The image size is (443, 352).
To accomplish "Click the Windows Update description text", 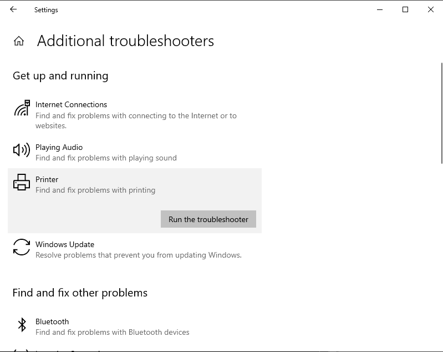I will (x=138, y=255).
